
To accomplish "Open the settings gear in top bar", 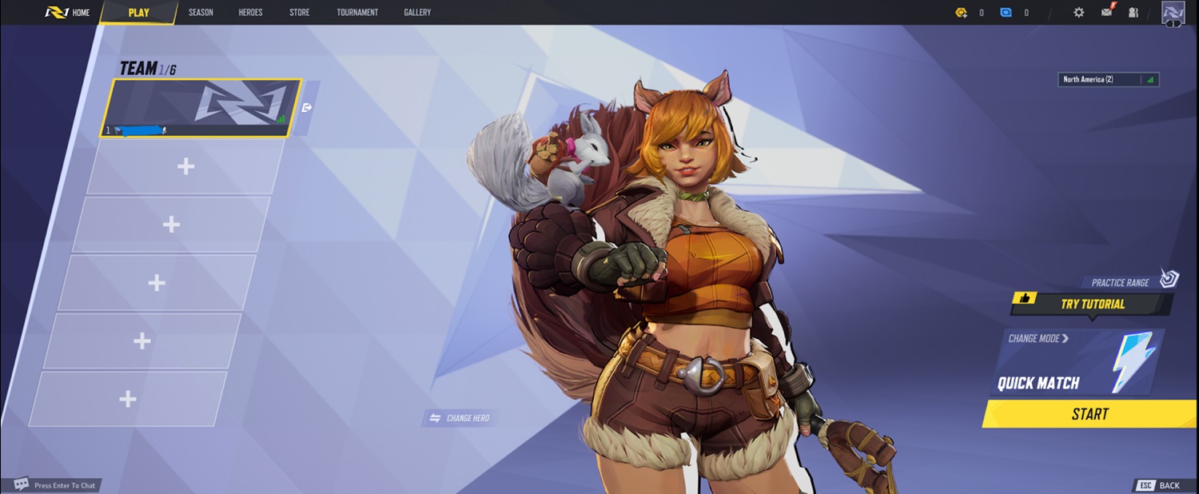I will (1078, 12).
